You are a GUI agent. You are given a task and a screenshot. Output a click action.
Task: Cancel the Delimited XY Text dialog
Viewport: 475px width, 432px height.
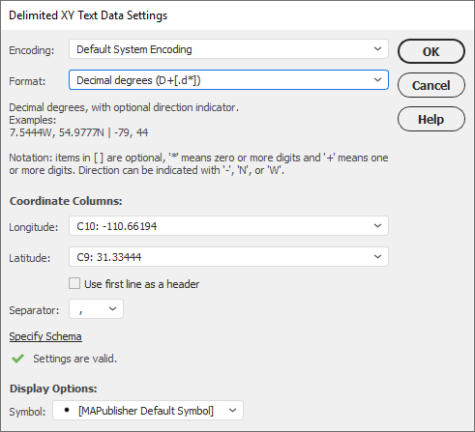(x=431, y=85)
